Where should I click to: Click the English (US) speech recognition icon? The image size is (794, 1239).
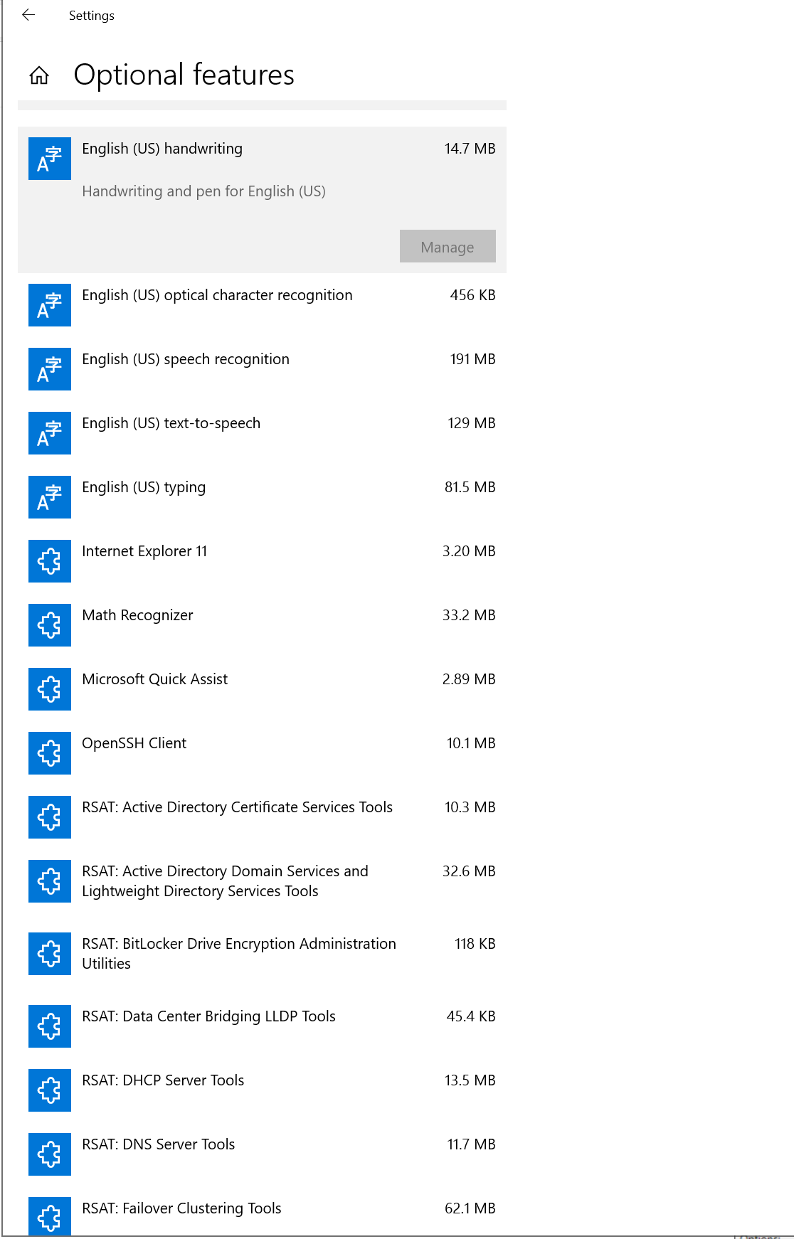(50, 369)
